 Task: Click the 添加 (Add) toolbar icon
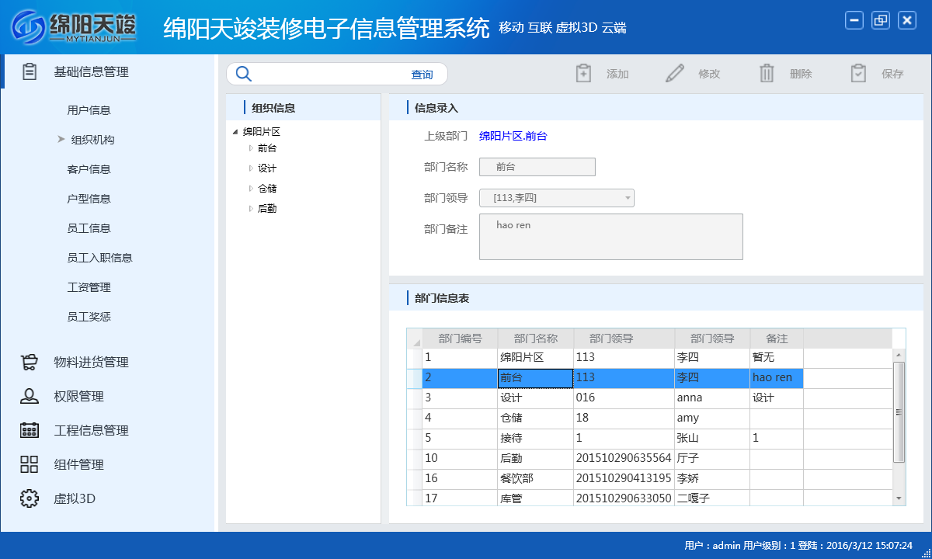(x=582, y=73)
